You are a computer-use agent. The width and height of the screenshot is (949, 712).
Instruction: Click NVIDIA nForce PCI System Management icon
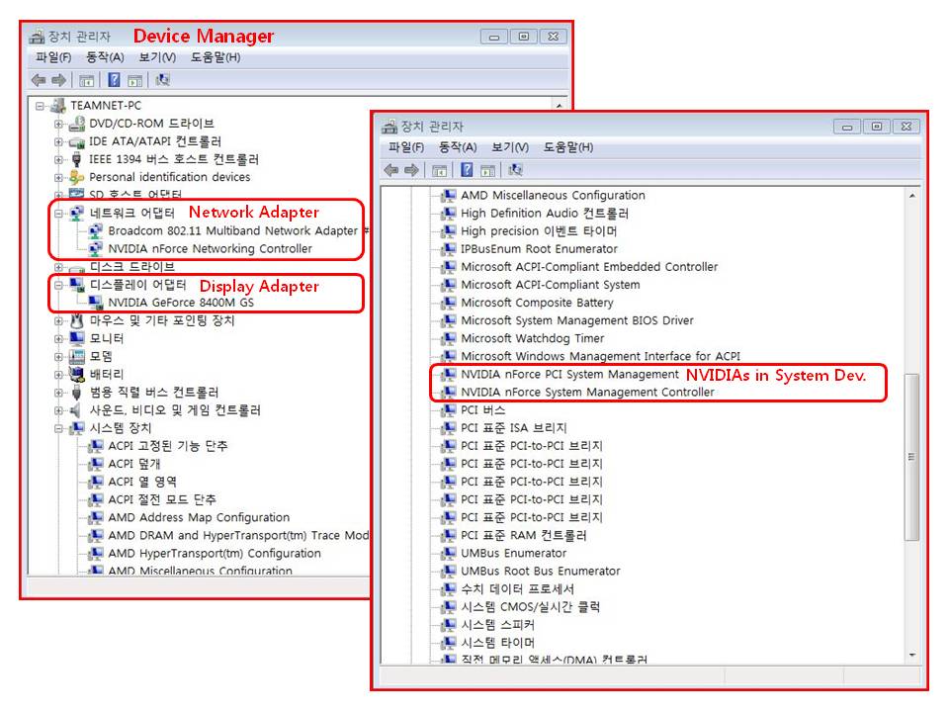coord(449,374)
